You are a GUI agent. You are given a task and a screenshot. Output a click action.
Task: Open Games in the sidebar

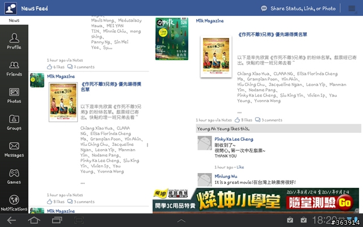tap(14, 176)
